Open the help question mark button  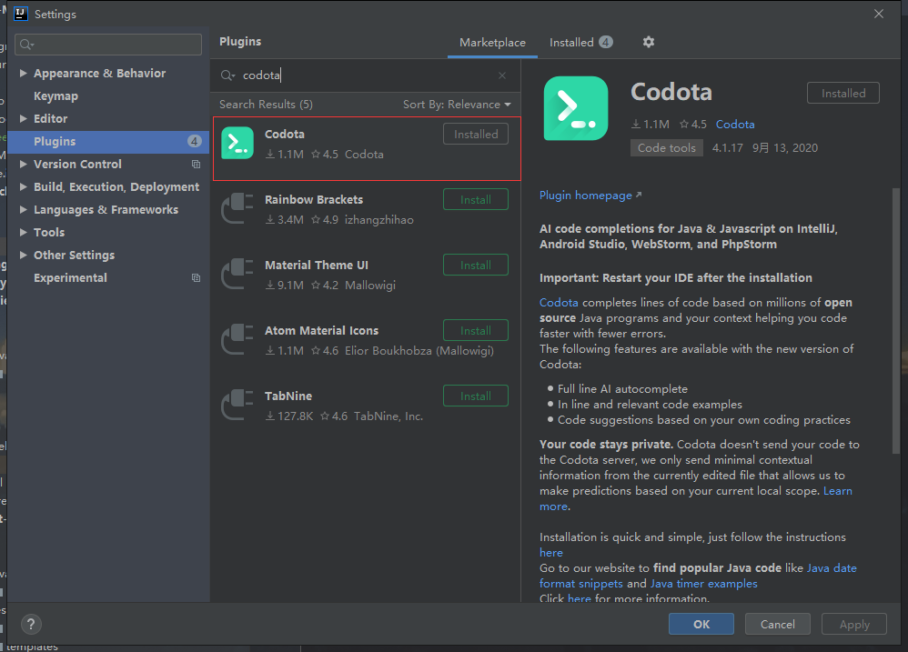[31, 625]
